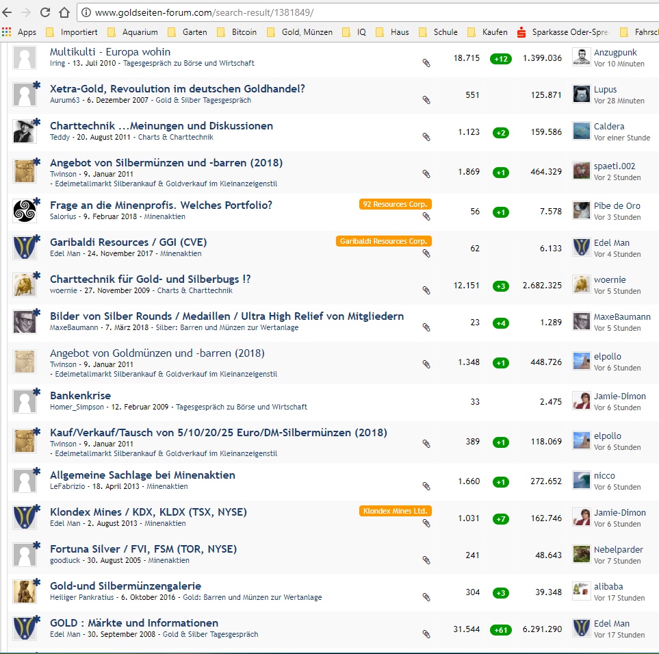Open thread Multikulti - Europa wohin
Image resolution: width=659 pixels, height=654 pixels.
110,52
